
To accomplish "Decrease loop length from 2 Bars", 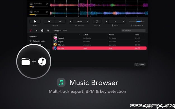I will click(x=71, y=21).
